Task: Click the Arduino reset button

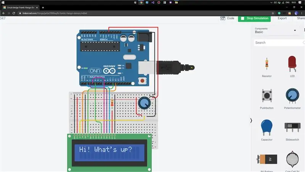Action: [142, 81]
